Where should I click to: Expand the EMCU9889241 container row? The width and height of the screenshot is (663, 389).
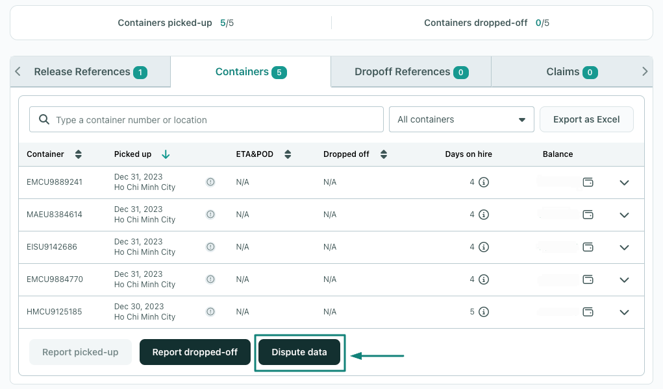(624, 182)
